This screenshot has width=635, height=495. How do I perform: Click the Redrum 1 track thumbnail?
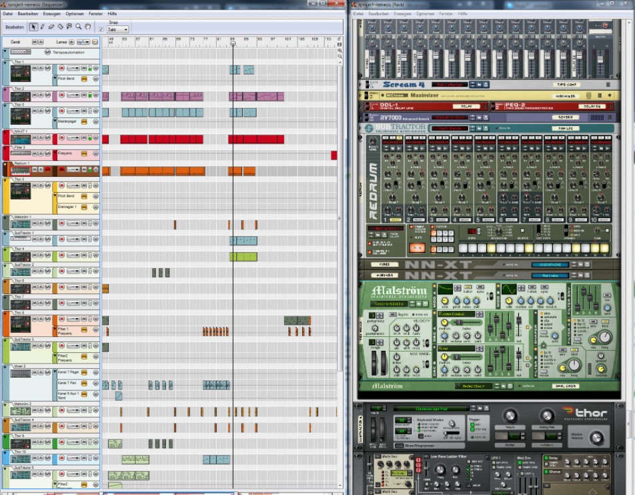[20, 170]
